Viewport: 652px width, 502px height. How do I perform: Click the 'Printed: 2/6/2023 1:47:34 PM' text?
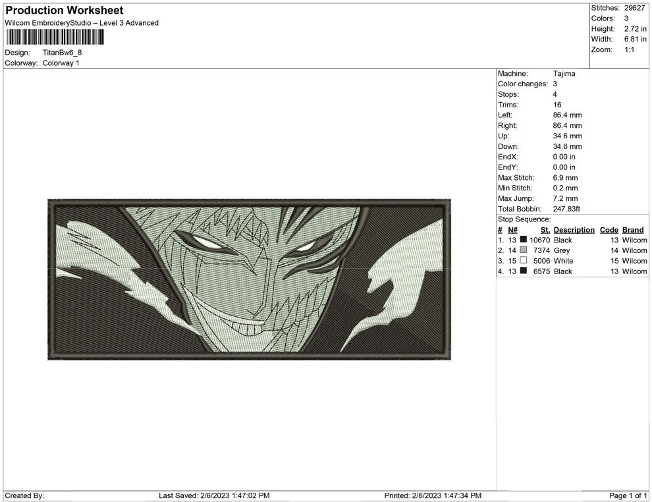coord(433,495)
